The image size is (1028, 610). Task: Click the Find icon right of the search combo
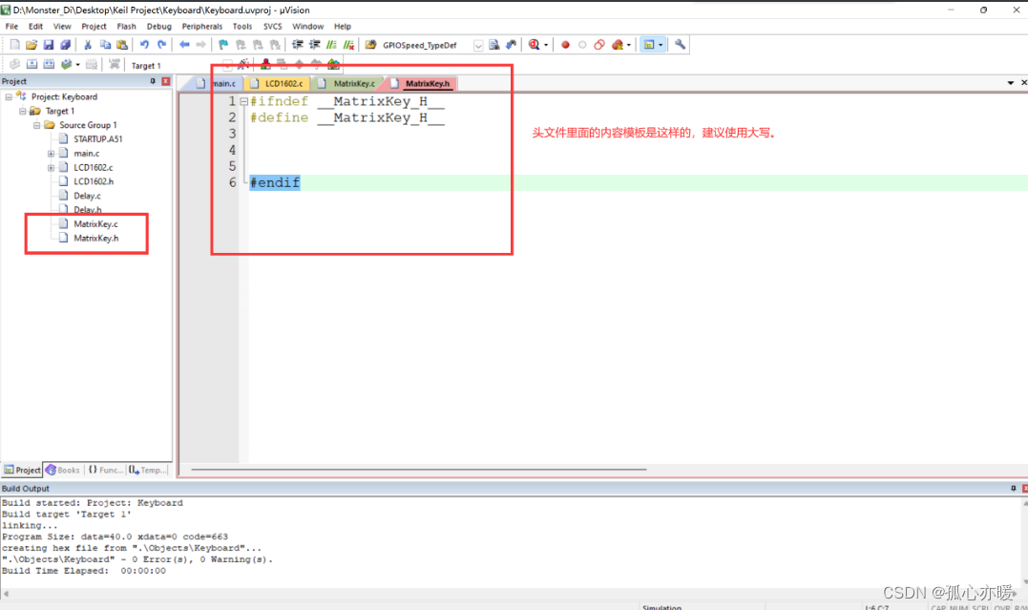pyautogui.click(x=493, y=45)
